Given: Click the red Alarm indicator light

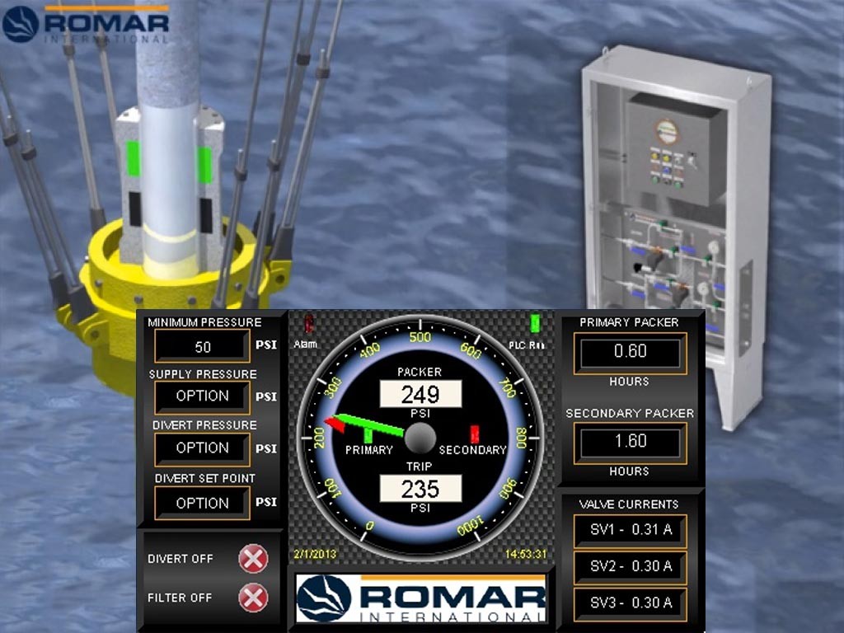Looking at the screenshot, I should point(310,324).
